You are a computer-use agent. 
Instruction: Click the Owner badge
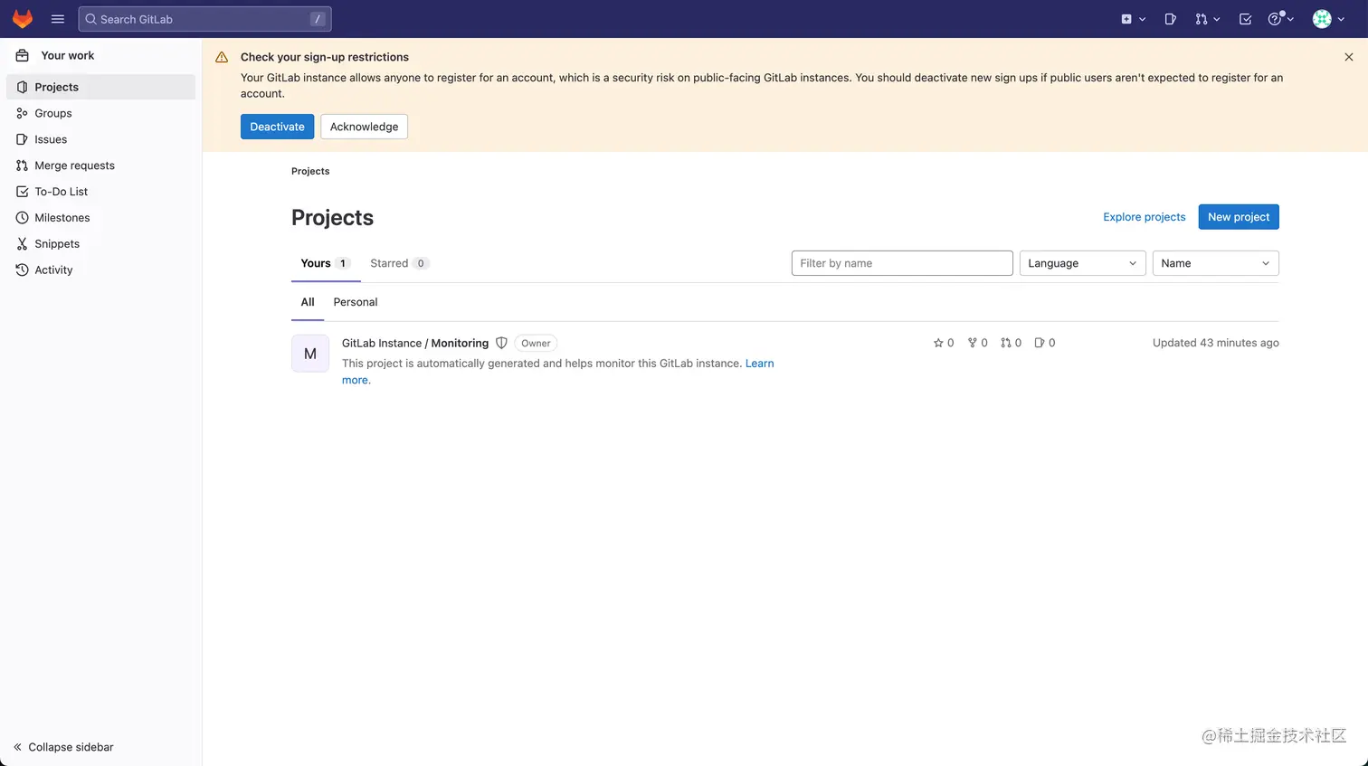(536, 343)
